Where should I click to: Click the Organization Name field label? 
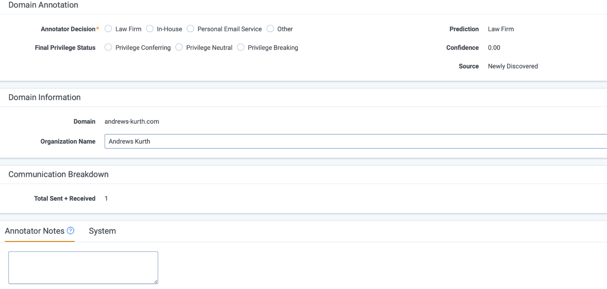[68, 141]
